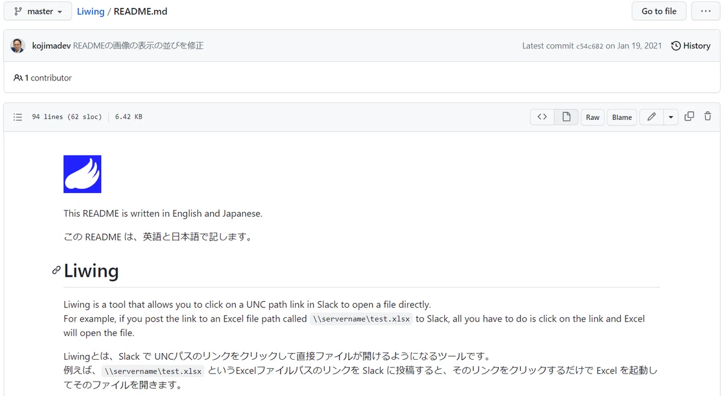Open the master branch dropdown

pos(38,12)
